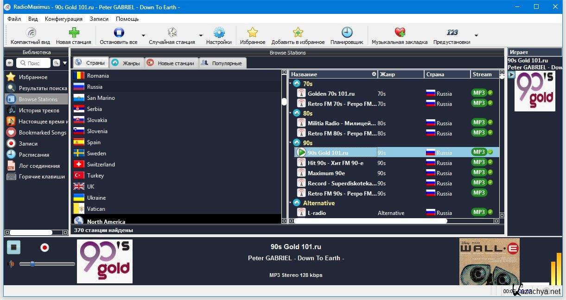Open Bookmarked Songs in the library sidebar
The height and width of the screenshot is (300, 566).
(42, 133)
